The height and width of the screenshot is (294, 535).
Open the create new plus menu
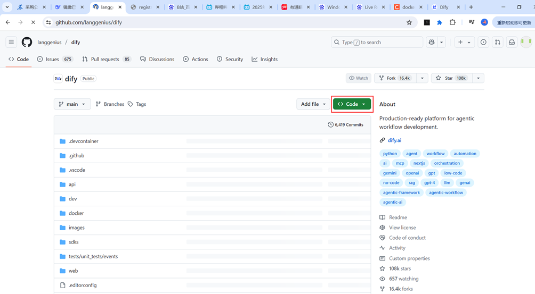tap(464, 42)
